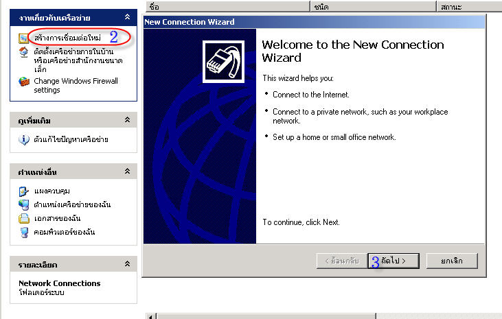The width and height of the screenshot is (502, 319).
Task: Sort by the ชื่อ column header
Action: (227, 6)
